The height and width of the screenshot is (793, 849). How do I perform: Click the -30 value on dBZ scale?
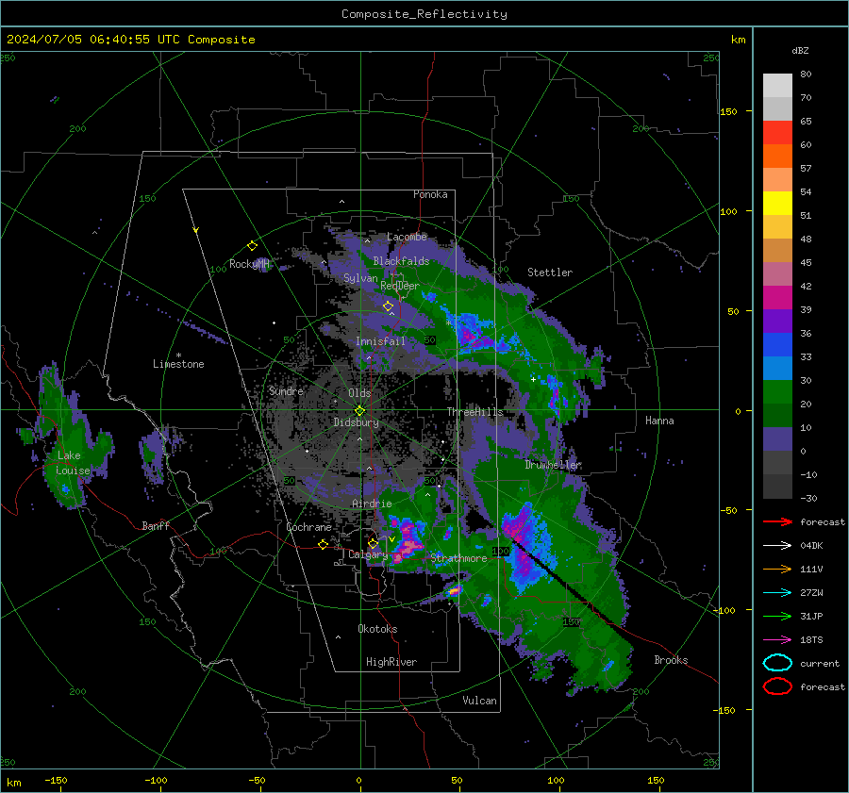click(x=808, y=499)
